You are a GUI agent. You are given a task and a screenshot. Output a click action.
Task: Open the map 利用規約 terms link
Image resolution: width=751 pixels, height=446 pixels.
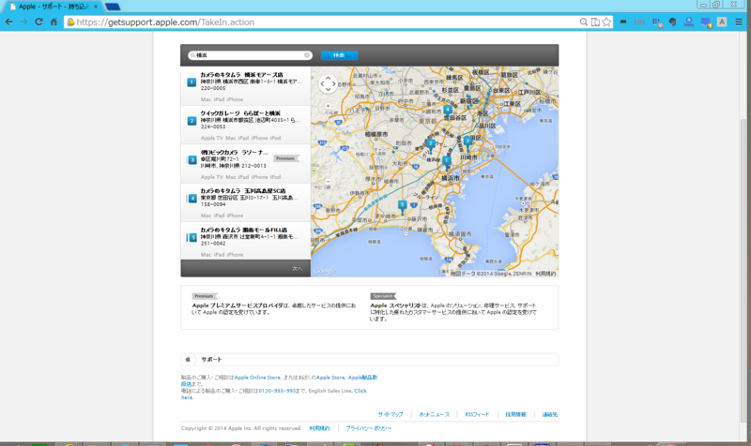[x=545, y=274]
